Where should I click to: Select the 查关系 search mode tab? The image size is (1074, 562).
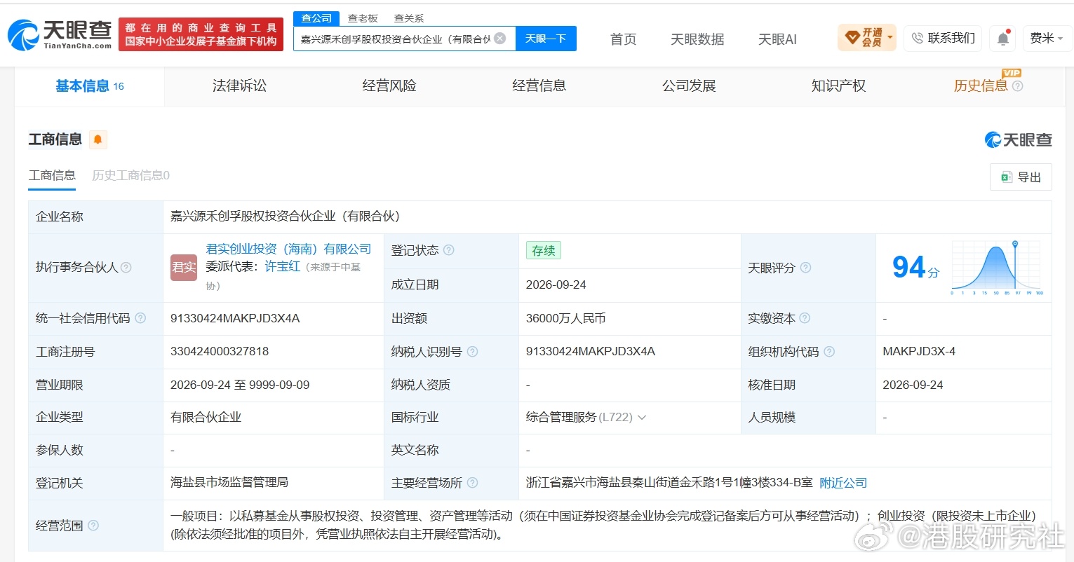click(x=409, y=18)
